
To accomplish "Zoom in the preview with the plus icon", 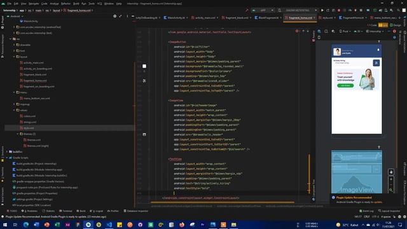I will click(391, 179).
